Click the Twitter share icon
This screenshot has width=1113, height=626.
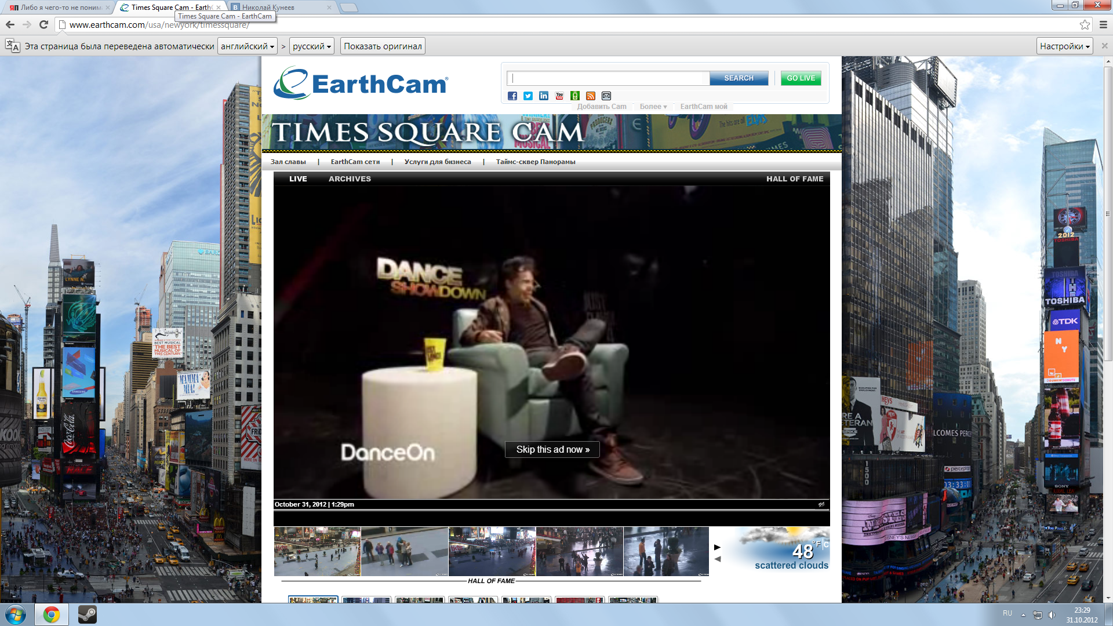click(x=528, y=96)
